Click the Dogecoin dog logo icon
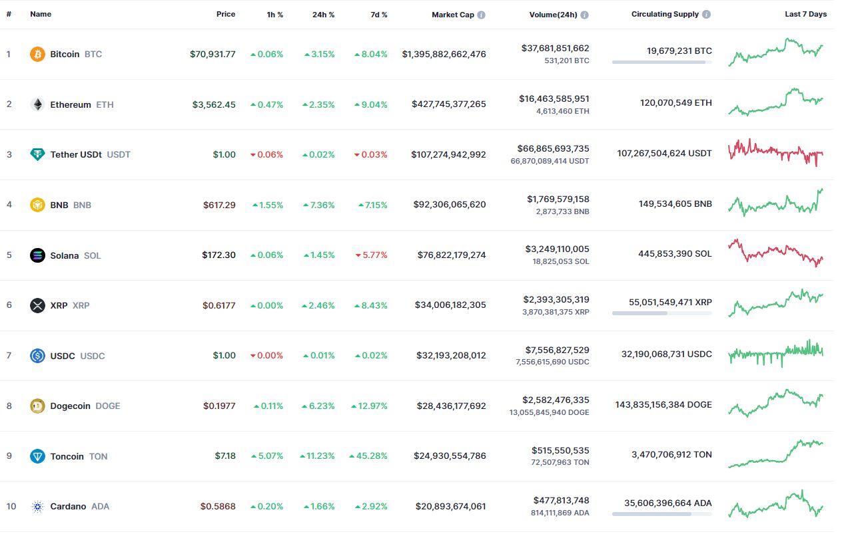842x536 pixels. (38, 406)
